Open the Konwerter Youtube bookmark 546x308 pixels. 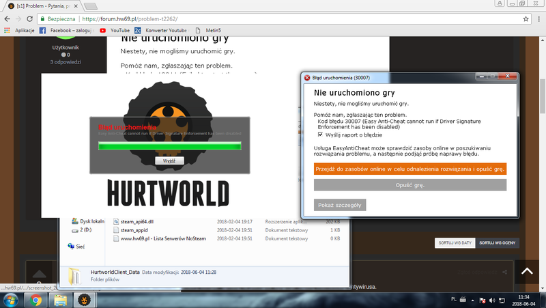click(162, 30)
